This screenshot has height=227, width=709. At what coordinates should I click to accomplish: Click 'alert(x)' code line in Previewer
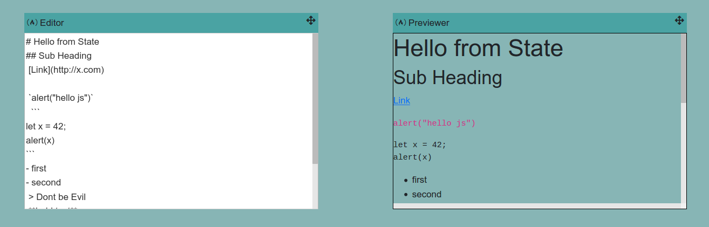coord(413,157)
